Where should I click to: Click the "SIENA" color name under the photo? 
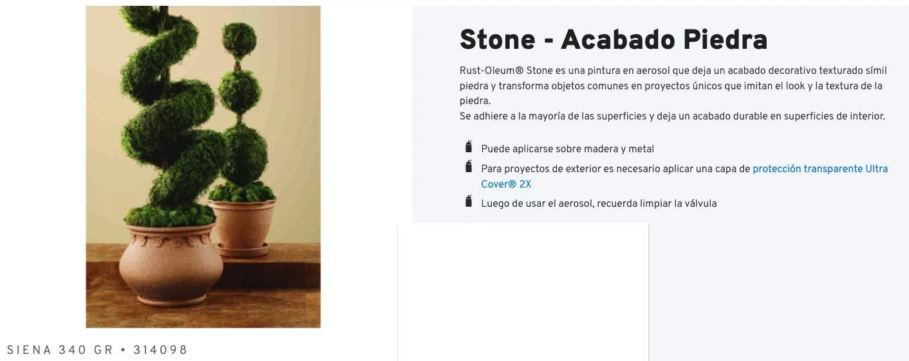point(29,350)
